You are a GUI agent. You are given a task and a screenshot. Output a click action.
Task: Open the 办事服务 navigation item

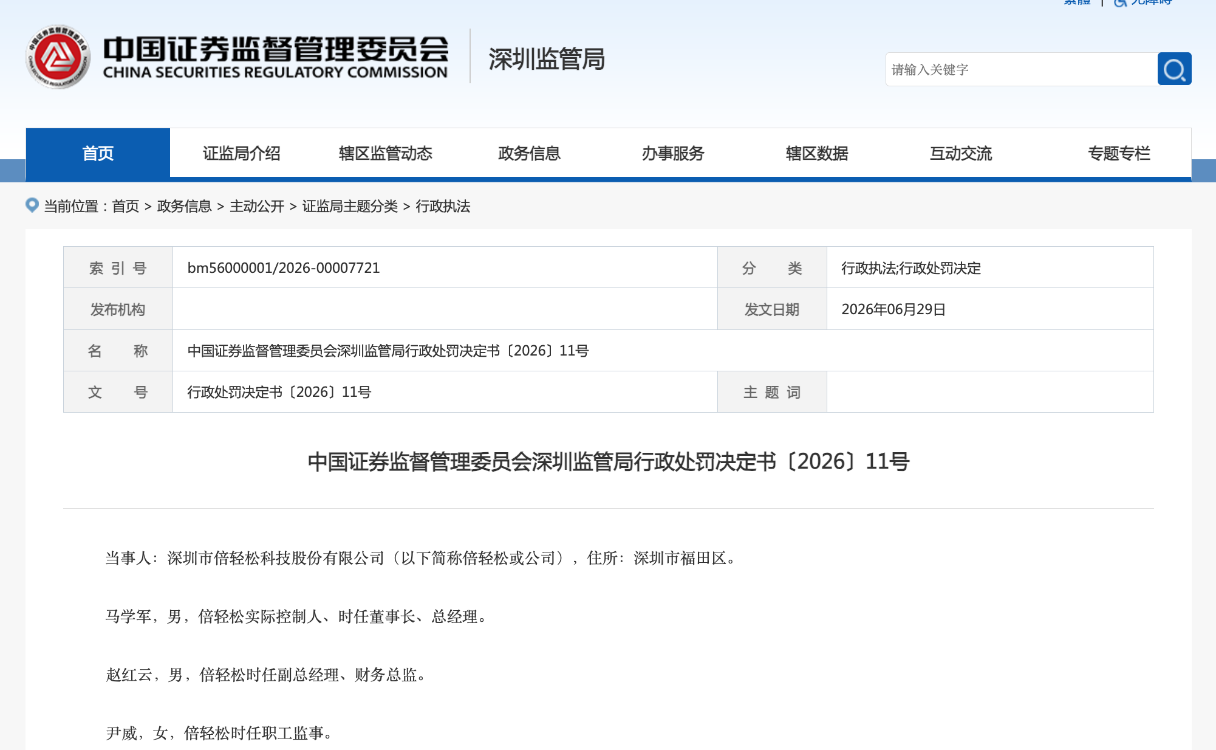pos(673,153)
